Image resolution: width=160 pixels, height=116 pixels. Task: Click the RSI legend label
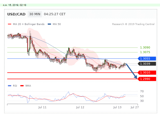coord(15,86)
